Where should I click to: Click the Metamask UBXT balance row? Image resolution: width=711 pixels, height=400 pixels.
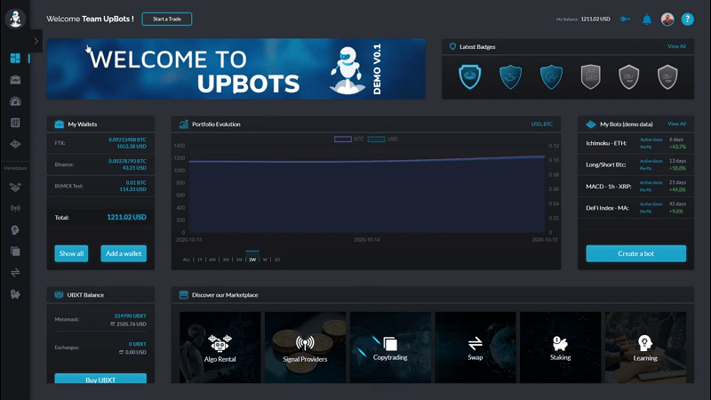click(100, 320)
